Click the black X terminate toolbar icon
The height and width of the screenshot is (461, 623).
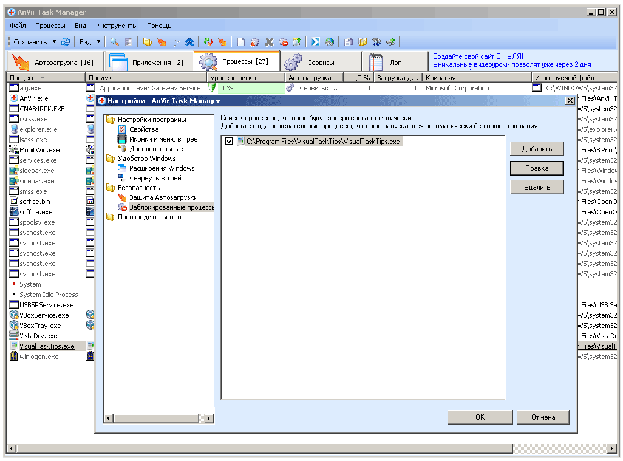pos(269,42)
